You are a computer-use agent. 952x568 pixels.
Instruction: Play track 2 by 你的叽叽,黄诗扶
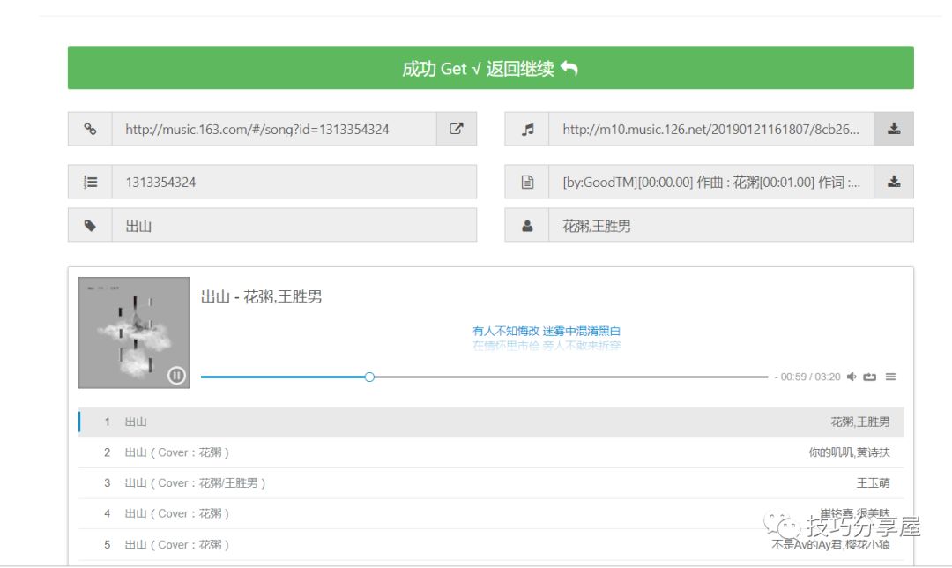[x=491, y=452]
